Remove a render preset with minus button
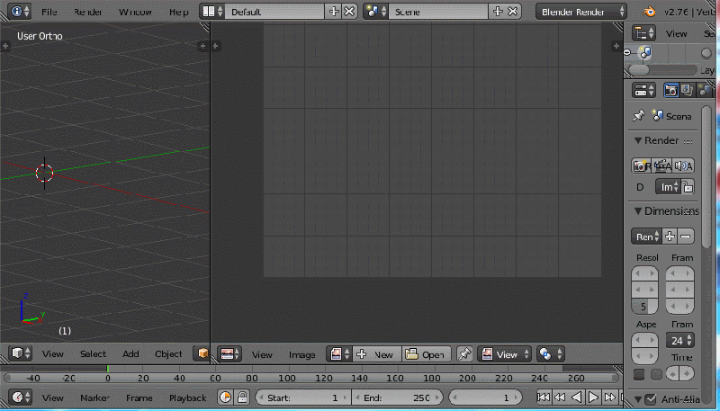Image resolution: width=720 pixels, height=411 pixels. (x=686, y=237)
